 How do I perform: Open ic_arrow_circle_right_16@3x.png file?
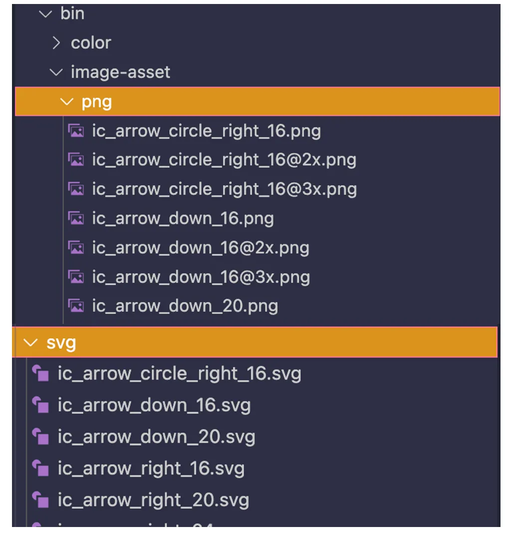click(224, 190)
